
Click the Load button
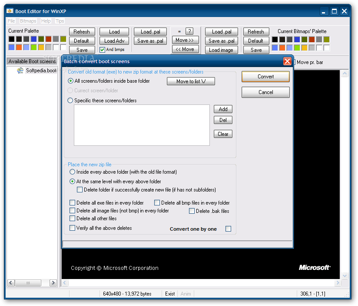coord(114,32)
